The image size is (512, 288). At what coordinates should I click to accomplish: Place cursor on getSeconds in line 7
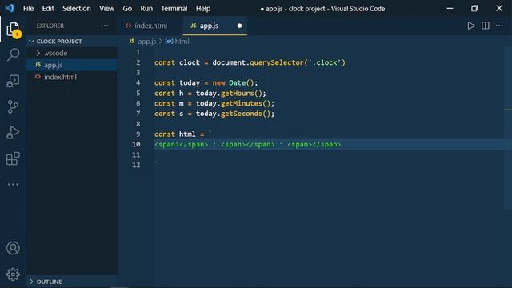[242, 114]
